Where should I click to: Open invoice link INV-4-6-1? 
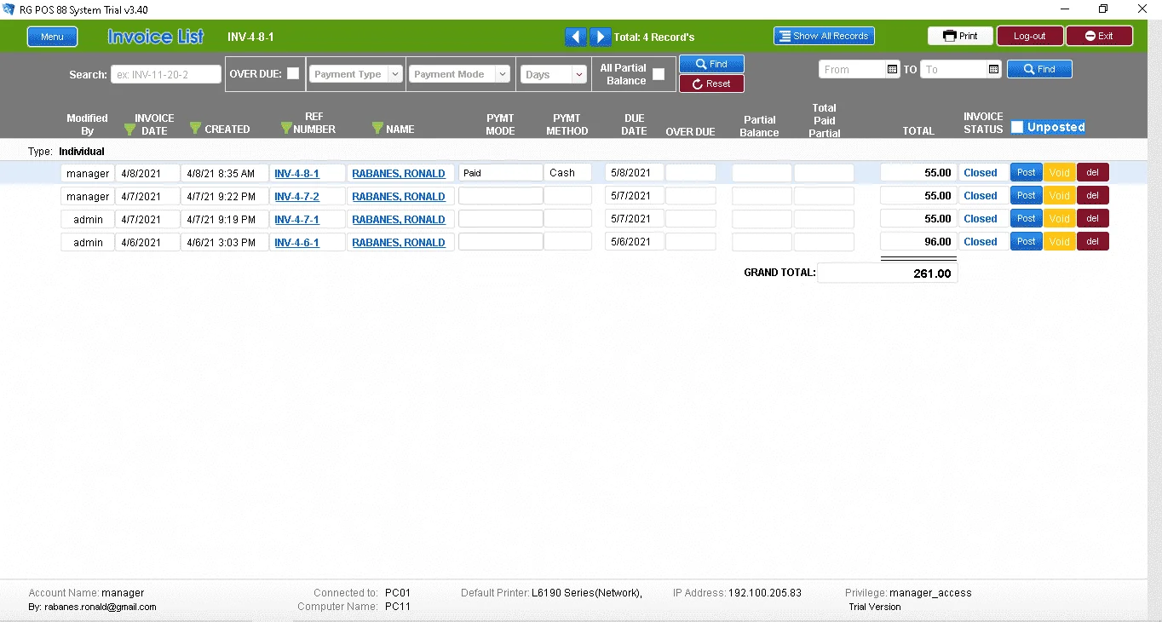296,243
